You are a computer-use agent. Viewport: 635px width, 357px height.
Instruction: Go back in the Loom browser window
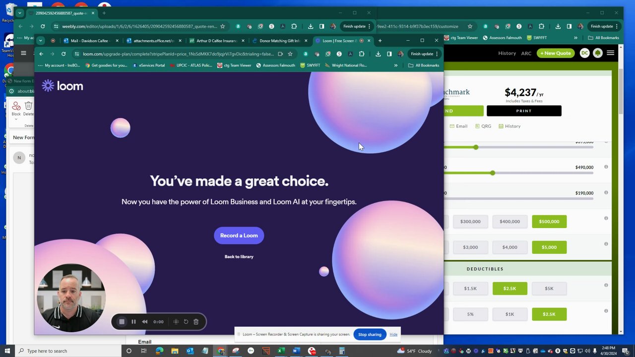[41, 54]
